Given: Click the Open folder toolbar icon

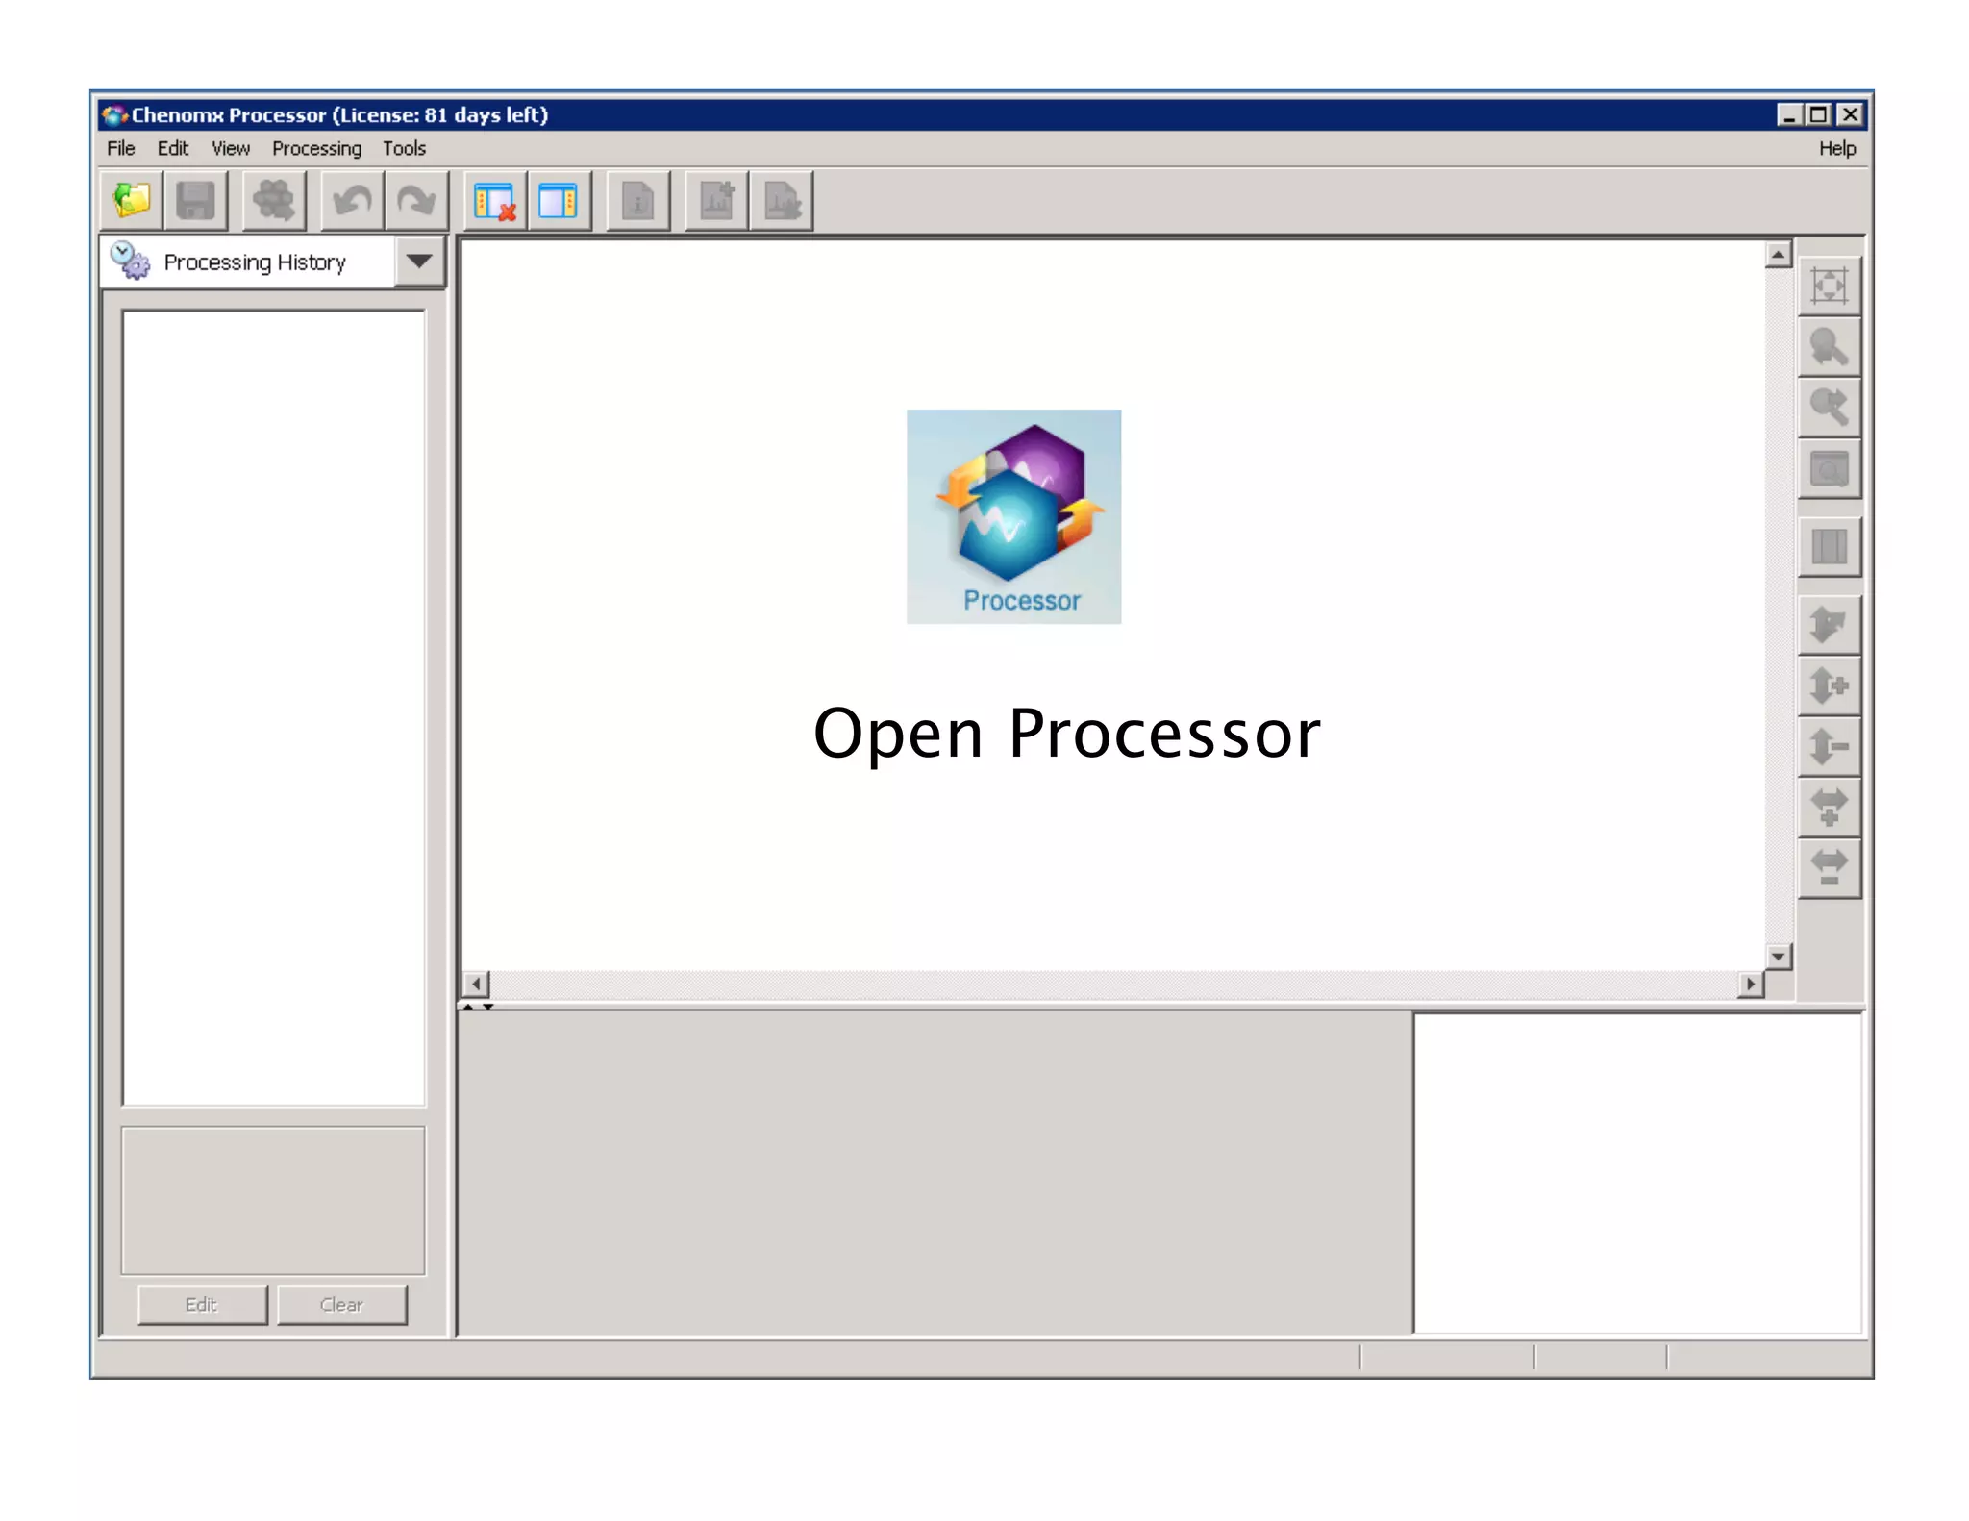Looking at the screenshot, I should click(132, 201).
